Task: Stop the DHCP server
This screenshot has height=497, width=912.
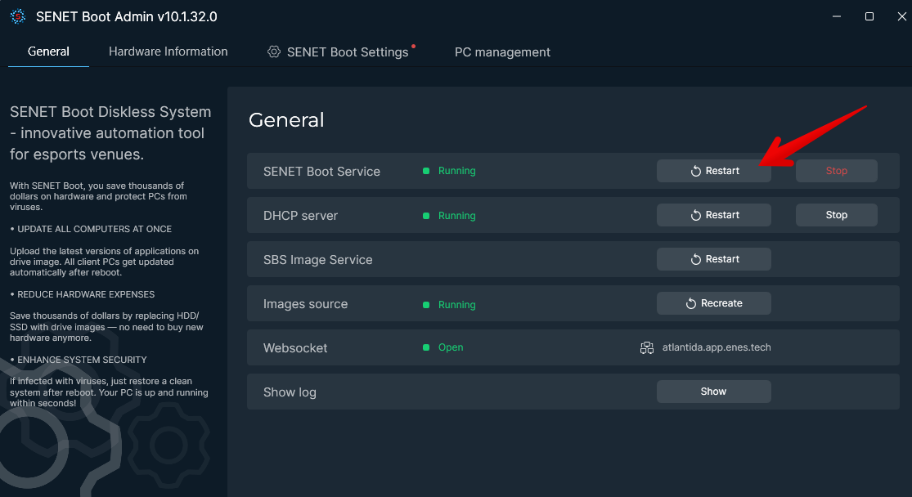Action: (836, 215)
